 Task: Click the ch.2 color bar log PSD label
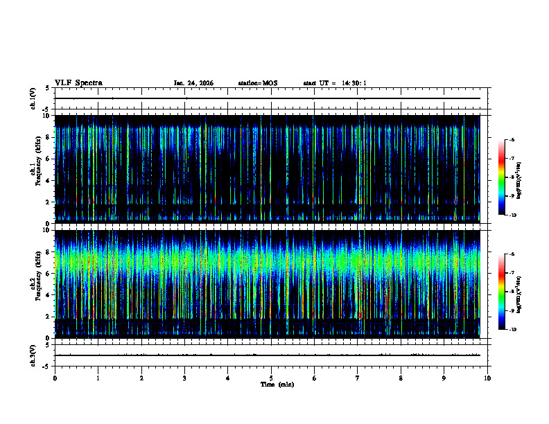click(520, 294)
